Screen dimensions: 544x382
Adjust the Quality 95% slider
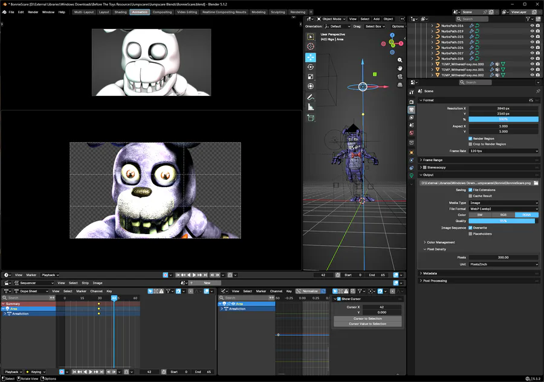pyautogui.click(x=504, y=221)
